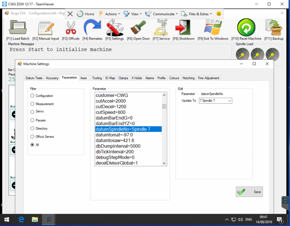This screenshot has width=290, height=226.
Task: Select the debugStepMode=0 parameter
Action: click(x=129, y=157)
